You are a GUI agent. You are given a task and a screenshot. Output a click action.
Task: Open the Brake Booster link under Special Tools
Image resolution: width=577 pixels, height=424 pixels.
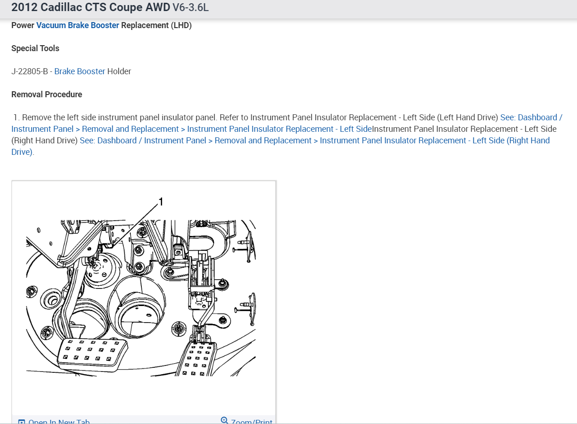pyautogui.click(x=80, y=71)
